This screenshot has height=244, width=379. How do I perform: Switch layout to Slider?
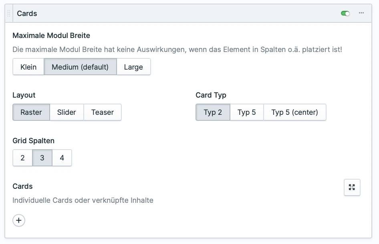67,112
